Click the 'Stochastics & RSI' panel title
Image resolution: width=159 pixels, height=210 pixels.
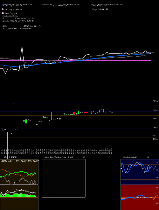point(136,157)
